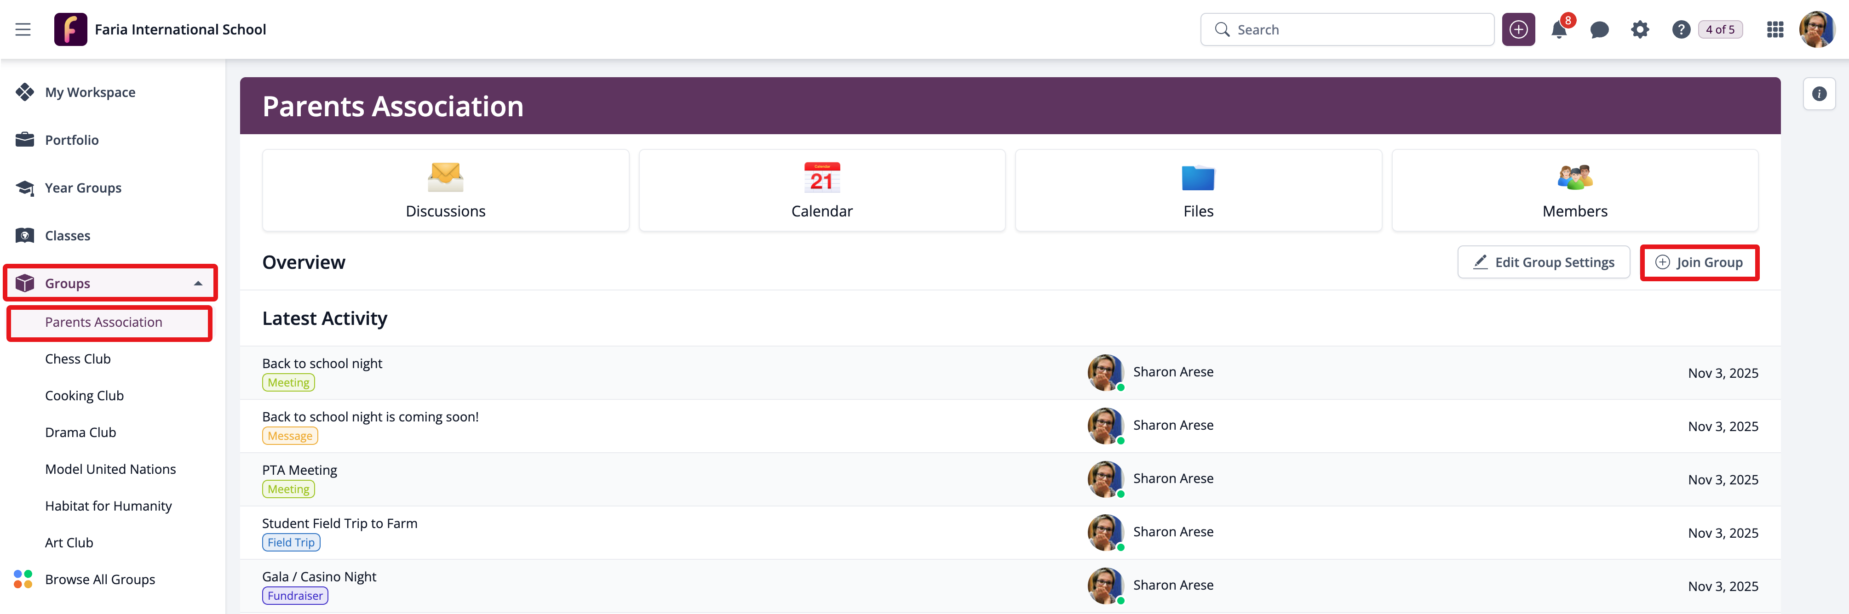1849x614 pixels.
Task: Click the 4 of 5 progress badge
Action: click(x=1720, y=30)
